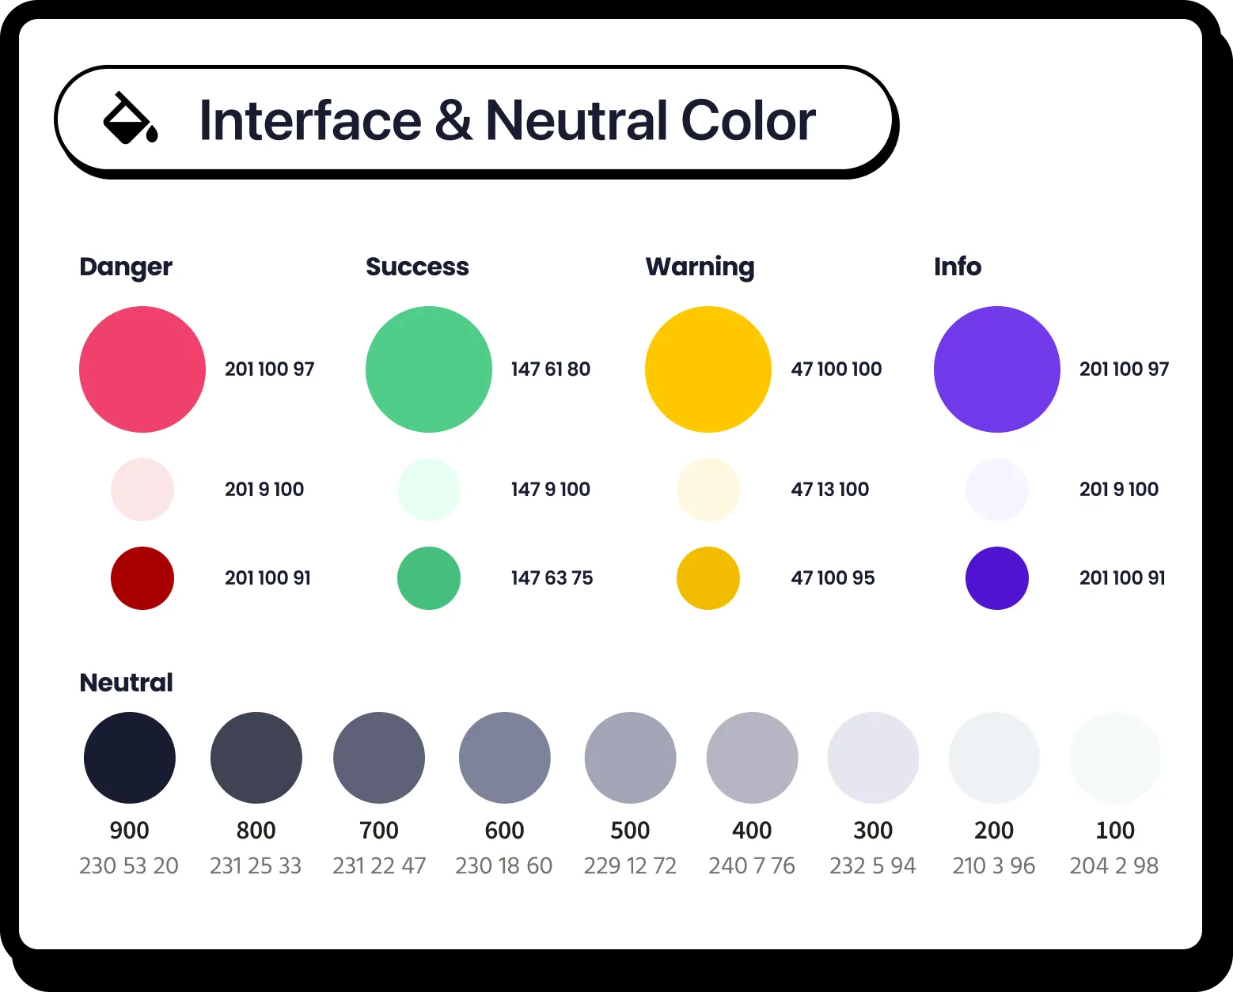Viewport: 1233px width, 992px height.
Task: Choose the small darker green Success swatch
Action: pos(429,578)
